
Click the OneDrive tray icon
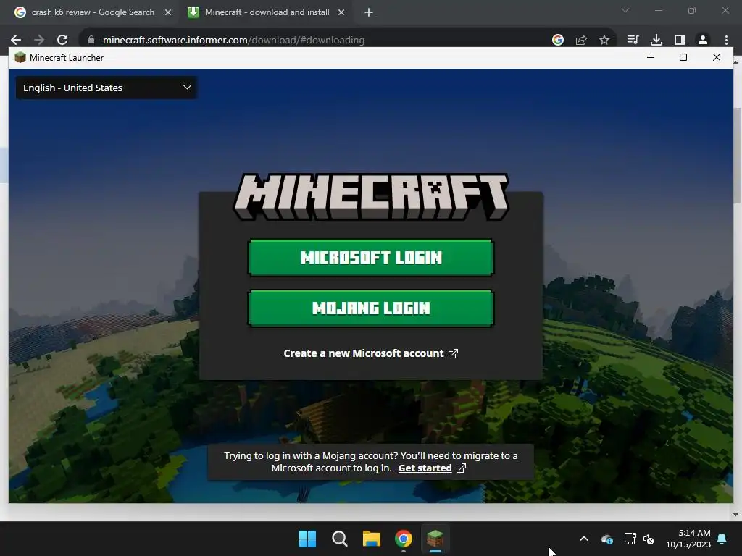(607, 539)
